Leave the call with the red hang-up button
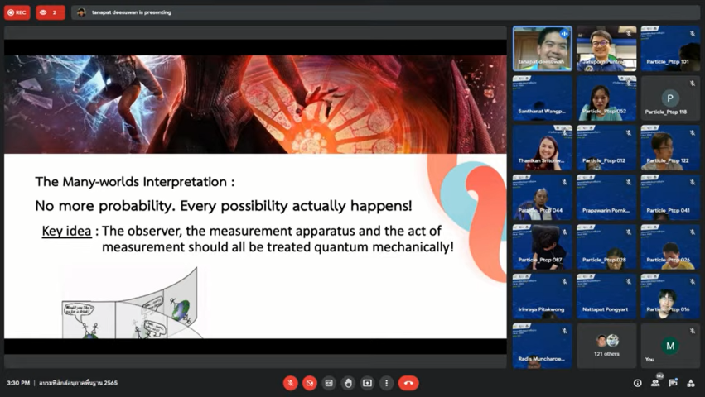Screen dimensions: 705x397 [408, 383]
